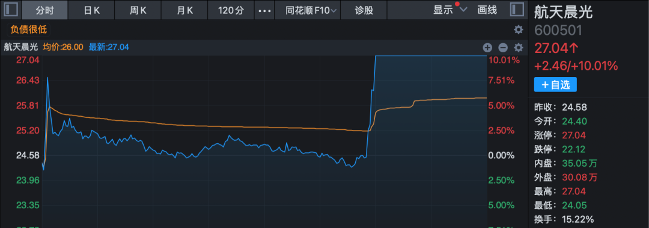This screenshot has width=649, height=228.
Task: Add stock with +自选 button
Action: 555,85
